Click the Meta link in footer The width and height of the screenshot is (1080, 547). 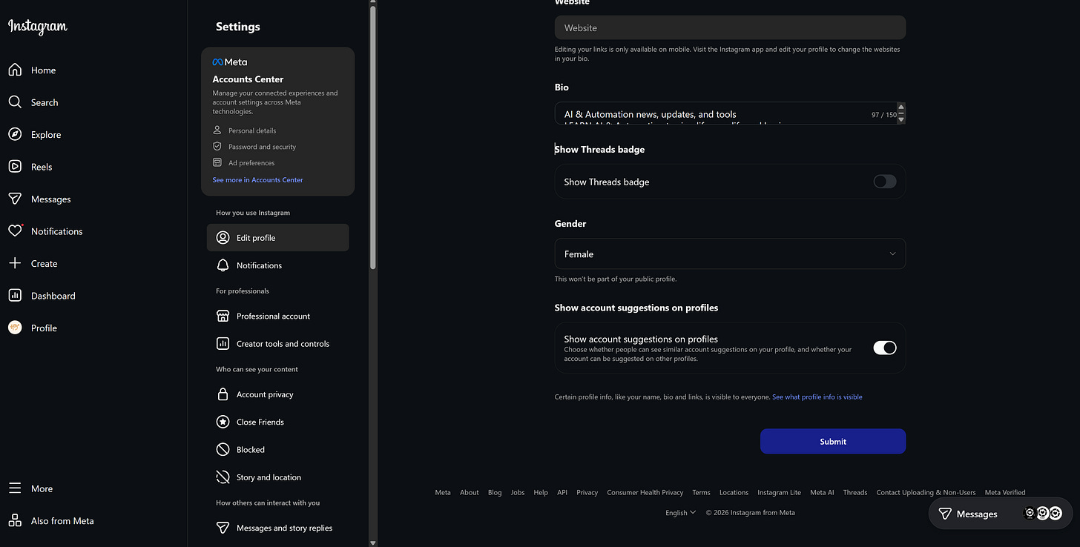point(443,492)
